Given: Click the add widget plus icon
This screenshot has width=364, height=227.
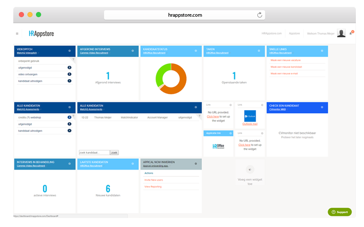Looking at the screenshot, I should click(x=250, y=170).
